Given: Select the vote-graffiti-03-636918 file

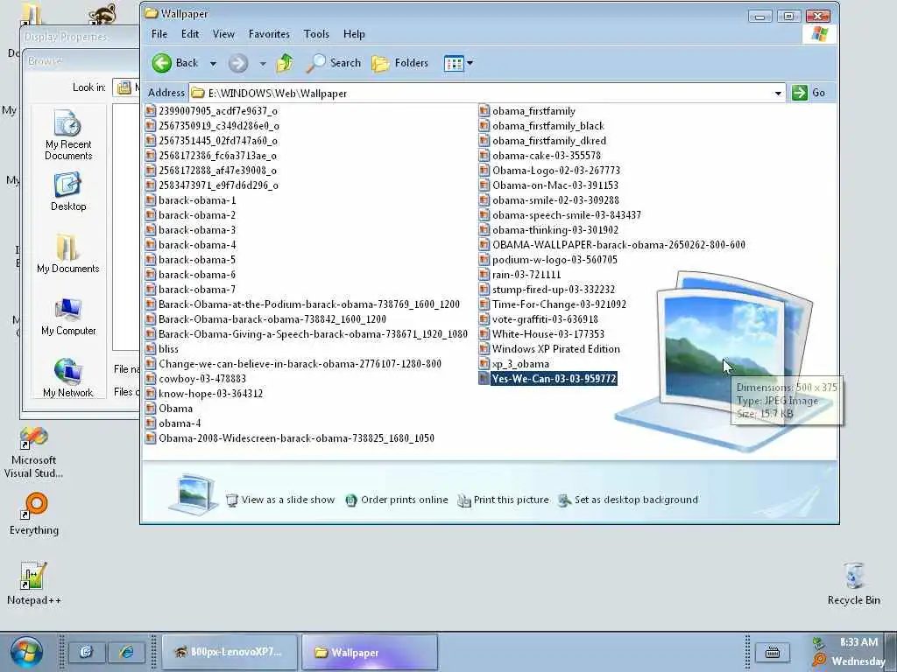Looking at the screenshot, I should [539, 318].
